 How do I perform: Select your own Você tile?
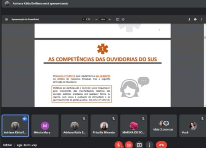point(193,126)
